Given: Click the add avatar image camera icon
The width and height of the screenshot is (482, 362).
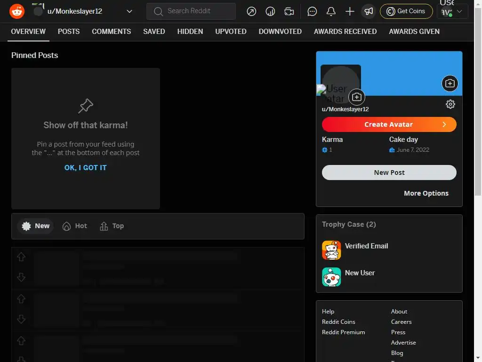Looking at the screenshot, I should pyautogui.click(x=357, y=97).
